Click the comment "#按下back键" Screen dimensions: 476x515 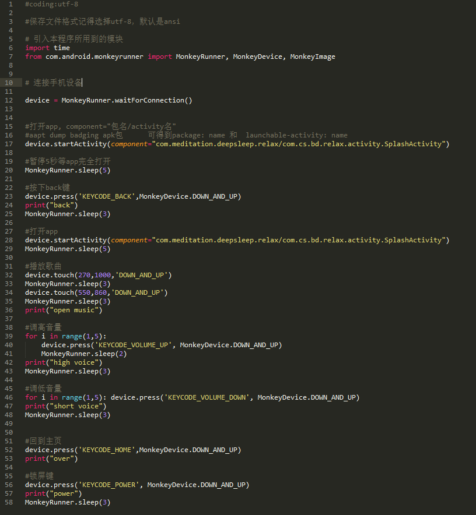47,188
